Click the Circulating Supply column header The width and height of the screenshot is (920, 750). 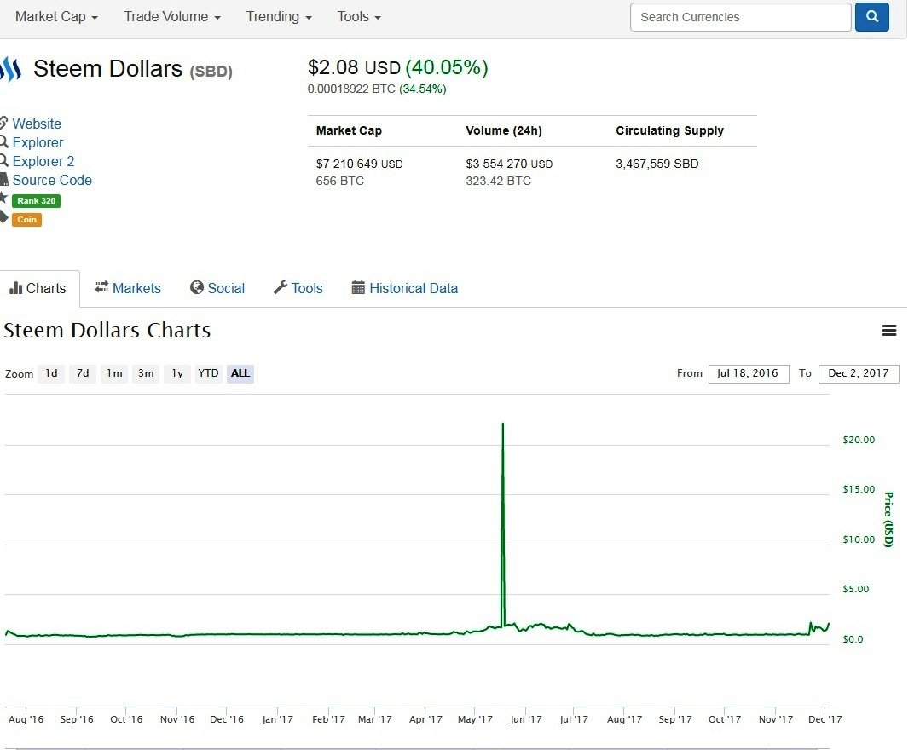(669, 130)
